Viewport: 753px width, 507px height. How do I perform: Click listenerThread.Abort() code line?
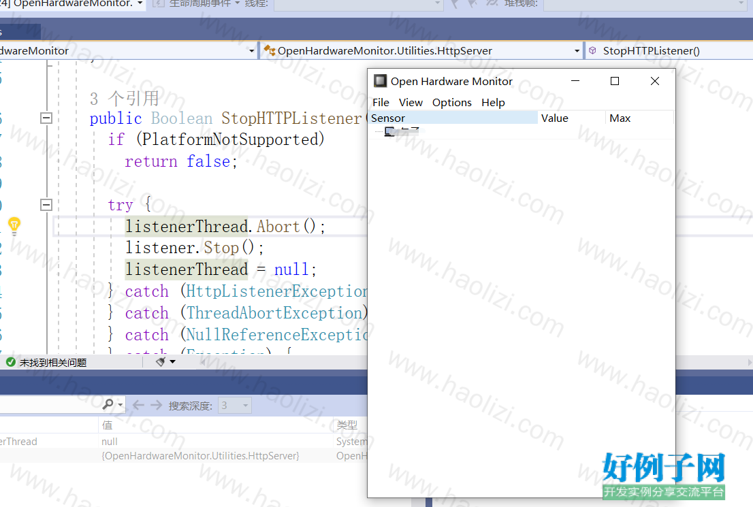click(225, 226)
